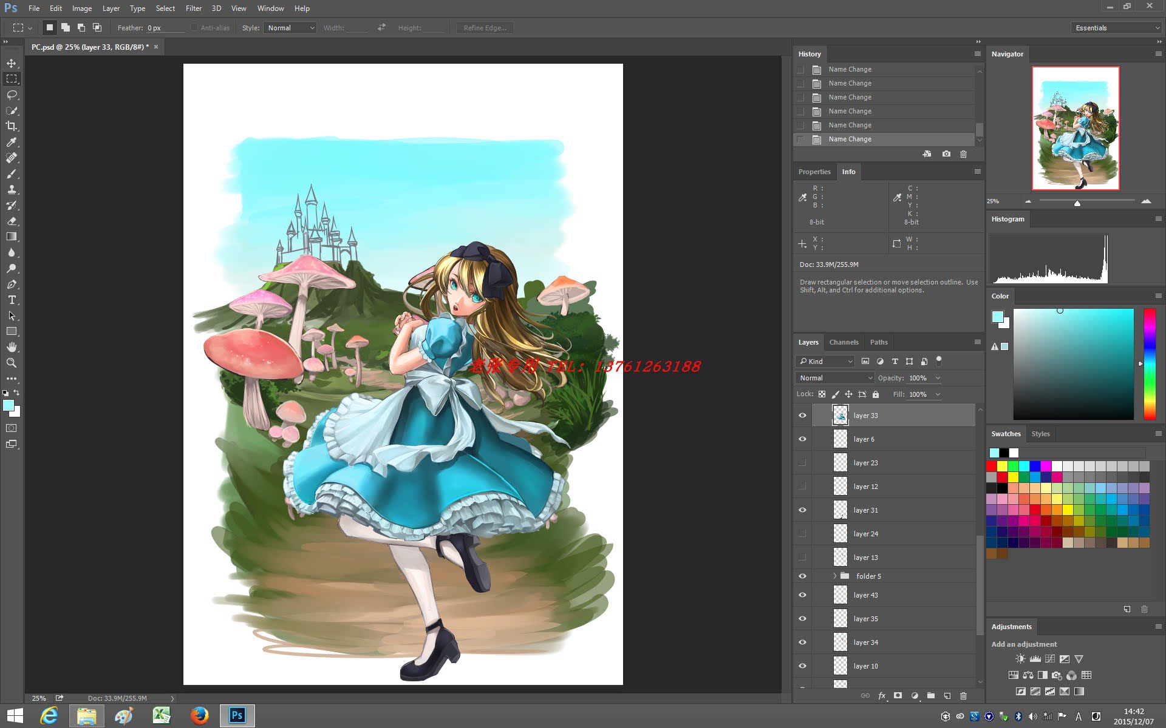The width and height of the screenshot is (1166, 728).
Task: Show layer 24 visibility
Action: point(802,534)
